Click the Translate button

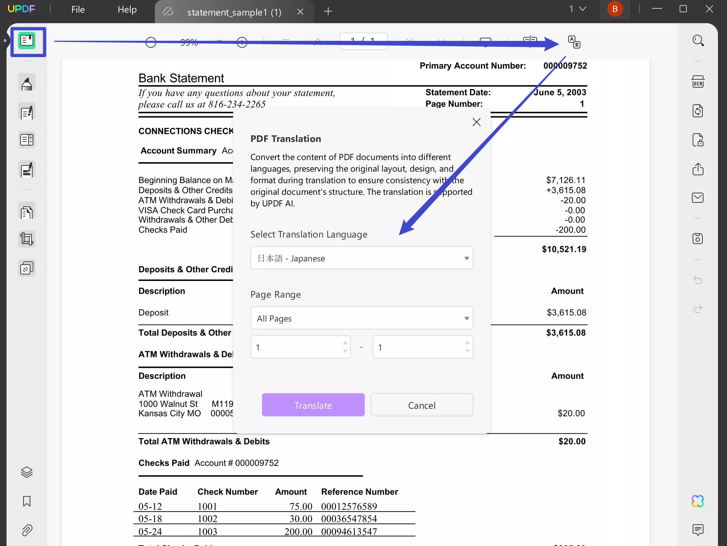pos(313,405)
